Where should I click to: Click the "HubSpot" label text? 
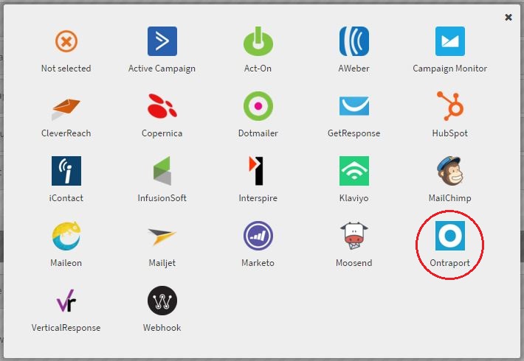(x=449, y=133)
